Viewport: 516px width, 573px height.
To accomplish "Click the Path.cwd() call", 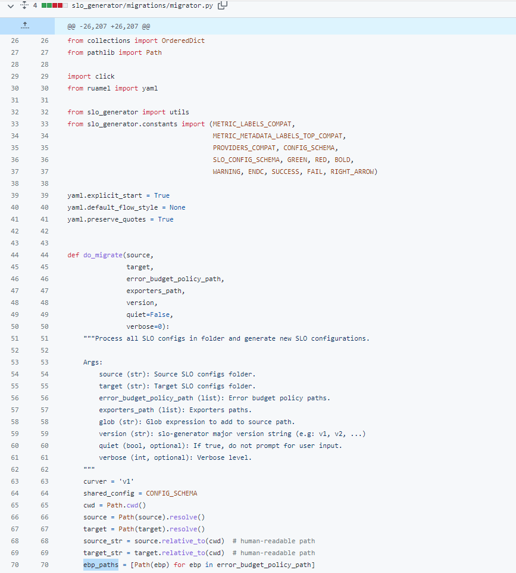I will pos(126,505).
